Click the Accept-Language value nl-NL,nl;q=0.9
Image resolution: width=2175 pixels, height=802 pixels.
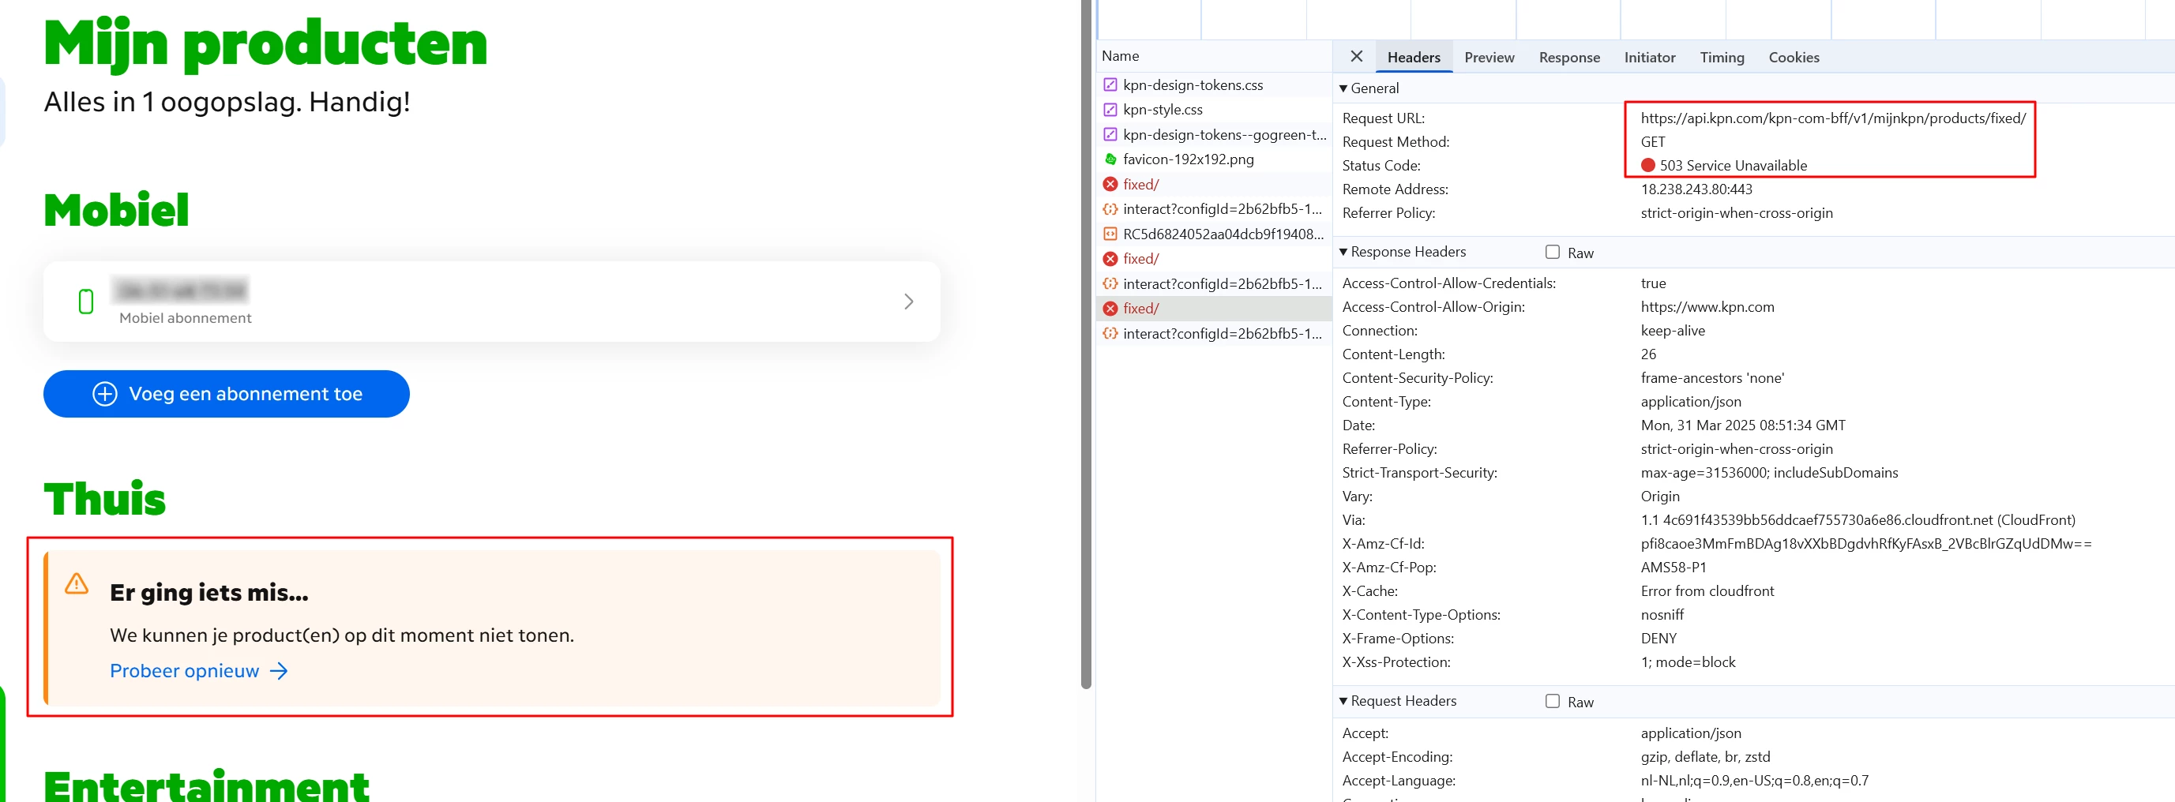[1754, 780]
